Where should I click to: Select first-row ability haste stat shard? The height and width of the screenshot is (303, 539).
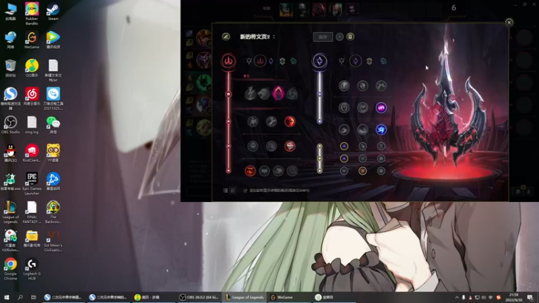pyautogui.click(x=381, y=146)
